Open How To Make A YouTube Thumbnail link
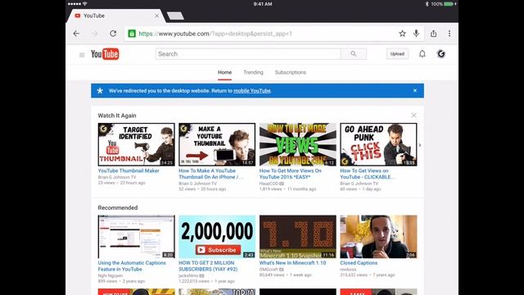The height and width of the screenshot is (295, 524). (211, 174)
